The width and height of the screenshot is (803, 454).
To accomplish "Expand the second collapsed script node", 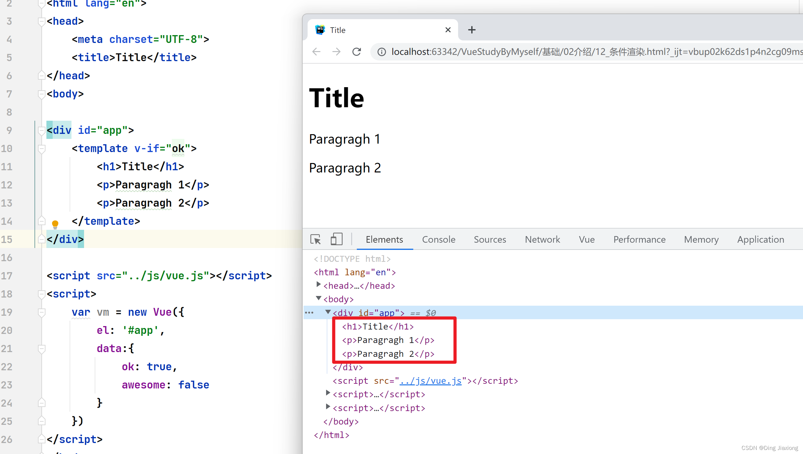I will click(x=328, y=407).
